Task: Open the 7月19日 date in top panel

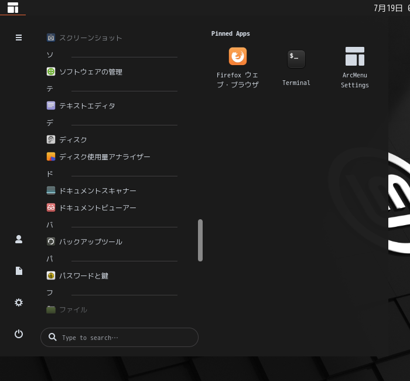Action: click(x=388, y=8)
